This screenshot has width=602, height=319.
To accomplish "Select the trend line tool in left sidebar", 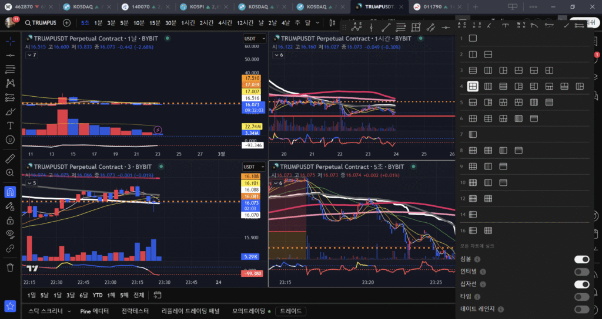I will coord(10,55).
